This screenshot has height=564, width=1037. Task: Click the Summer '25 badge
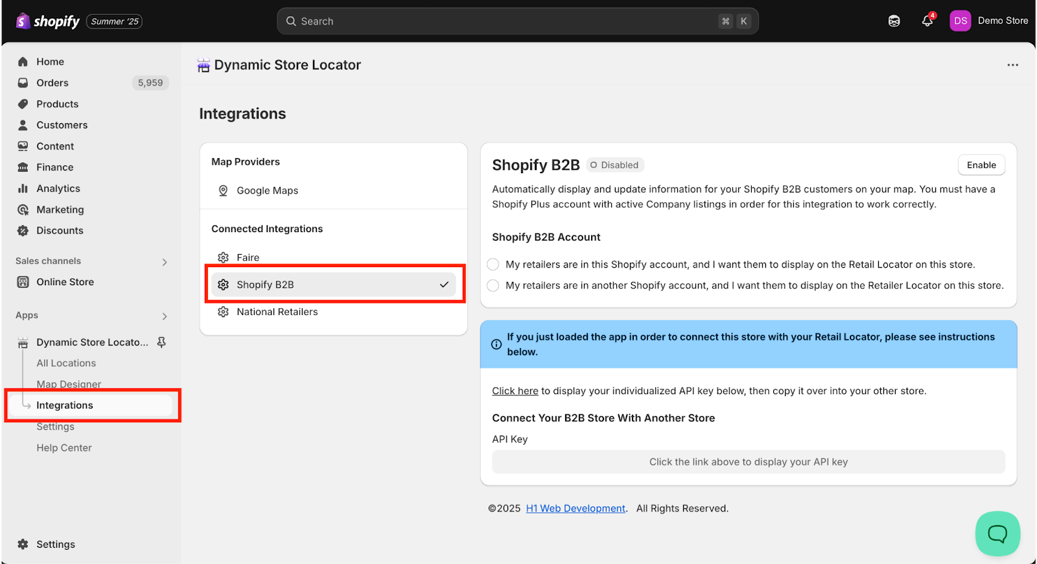(115, 21)
